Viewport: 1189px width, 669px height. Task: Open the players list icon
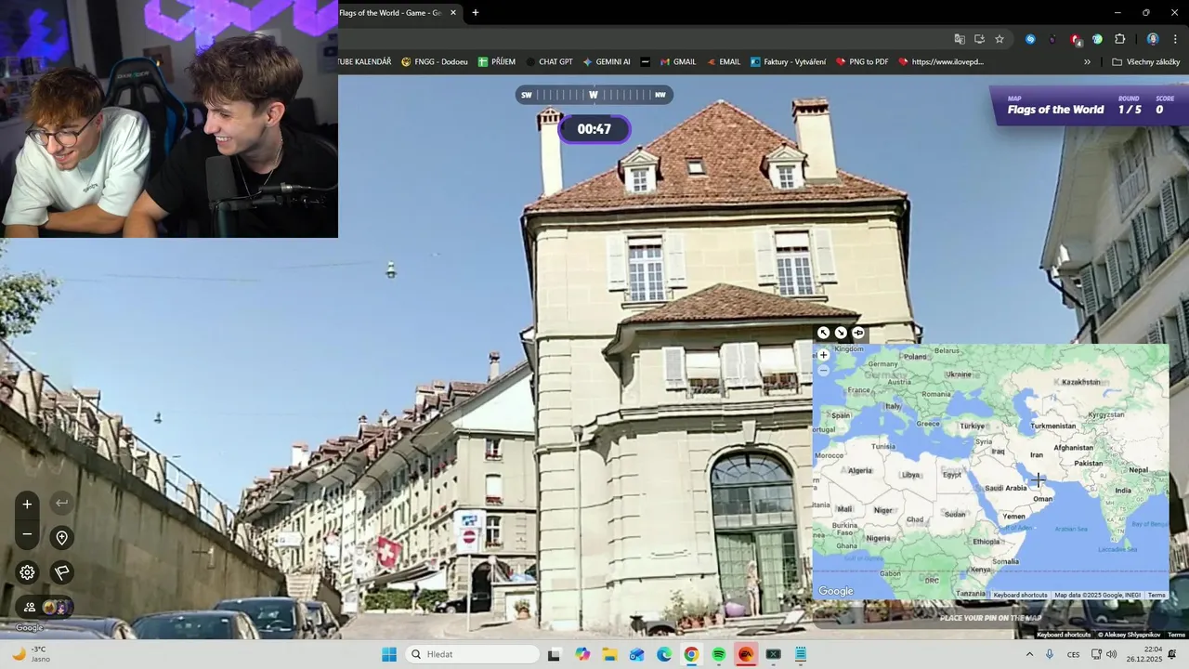tap(30, 607)
